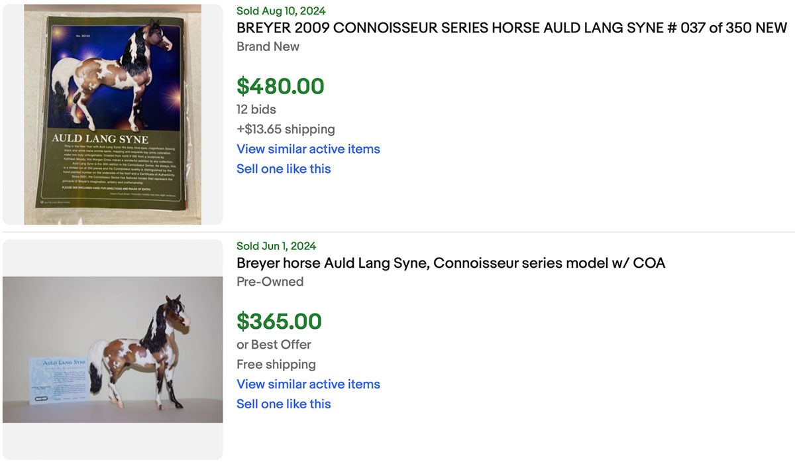Click the 12 bids text
Screen dimensions: 795x466
pos(256,109)
